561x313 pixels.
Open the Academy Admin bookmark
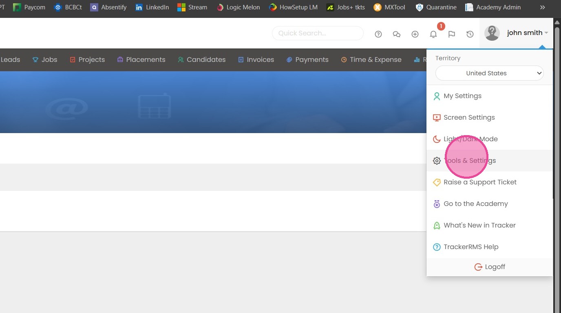pyautogui.click(x=493, y=7)
